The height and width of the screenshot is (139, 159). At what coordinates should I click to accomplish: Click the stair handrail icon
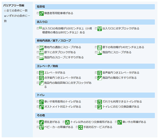100,78
